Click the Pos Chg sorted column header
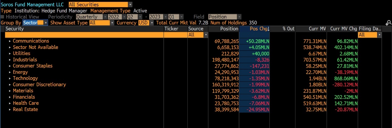Screen dimensions: 392x128 (254, 29)
